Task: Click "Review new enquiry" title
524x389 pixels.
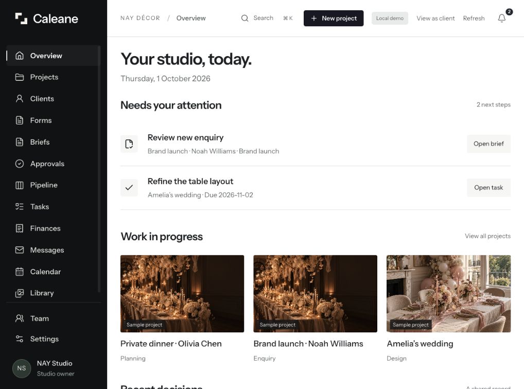Action: pyautogui.click(x=185, y=138)
